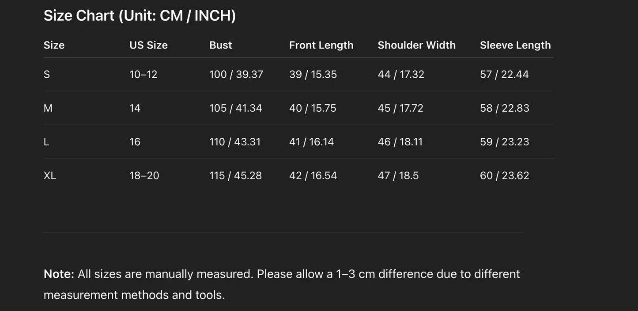Viewport: 638px width, 311px height.
Task: Select the L size row label
Action: (x=46, y=142)
